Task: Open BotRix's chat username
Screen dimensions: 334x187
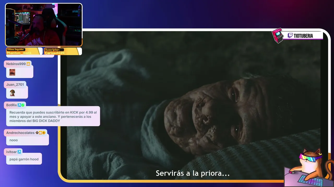Action: pos(11,105)
